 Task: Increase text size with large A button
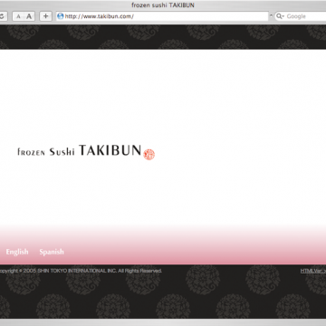(x=29, y=16)
